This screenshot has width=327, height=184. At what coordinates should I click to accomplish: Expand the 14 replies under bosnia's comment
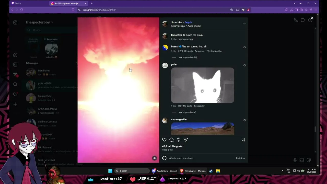coord(188,57)
